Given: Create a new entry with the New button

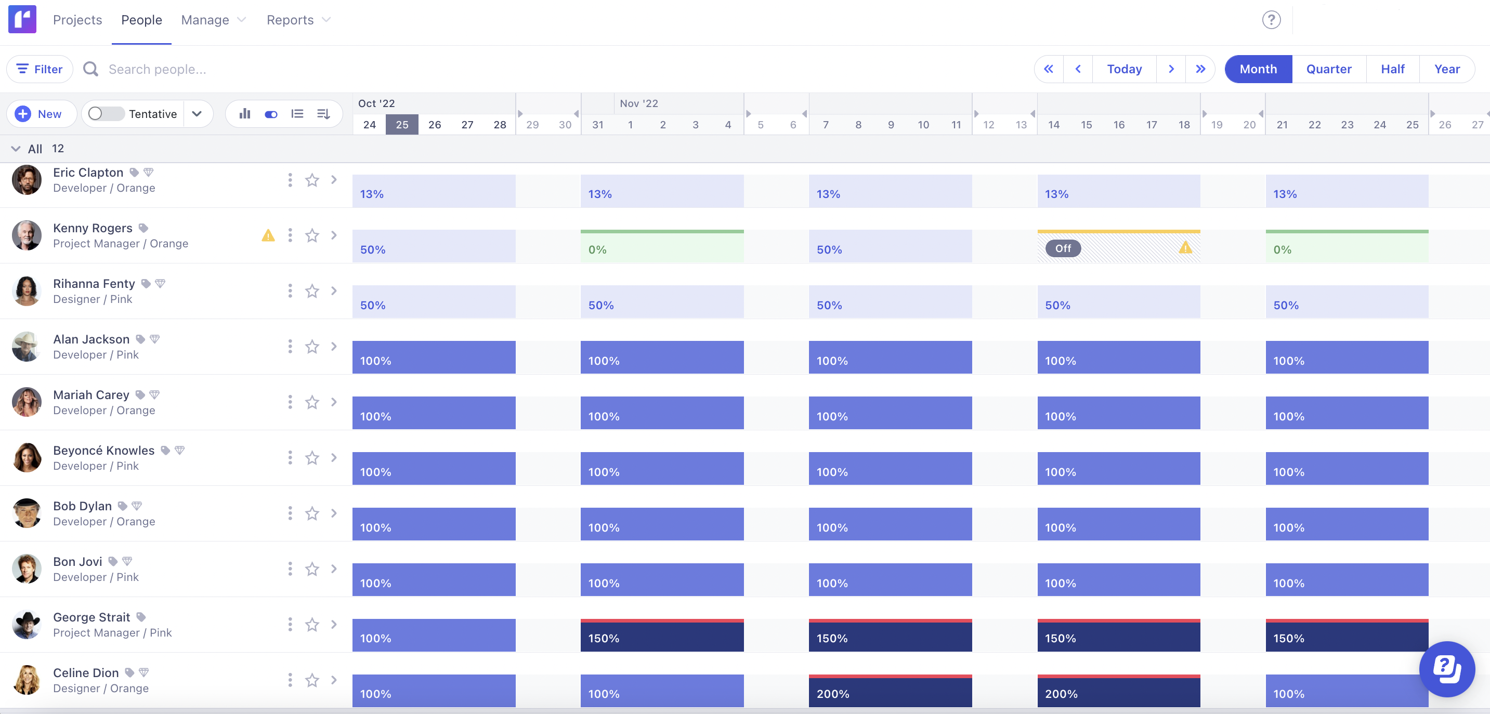Looking at the screenshot, I should (x=41, y=114).
